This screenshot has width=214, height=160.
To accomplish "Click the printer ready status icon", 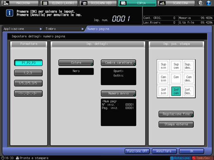I will [17, 158].
